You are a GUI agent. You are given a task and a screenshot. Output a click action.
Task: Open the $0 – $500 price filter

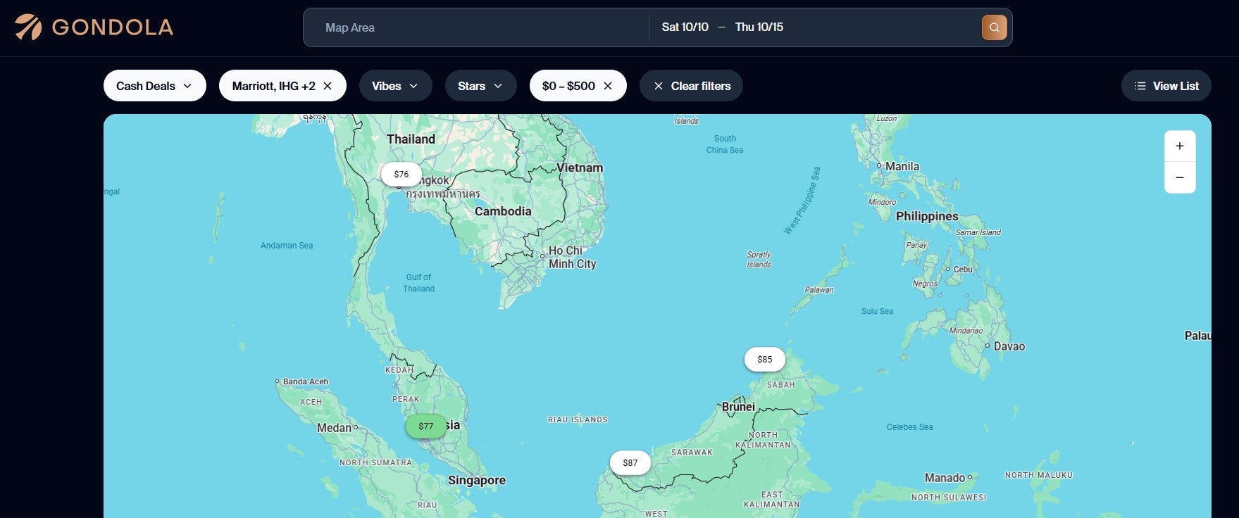tap(568, 86)
